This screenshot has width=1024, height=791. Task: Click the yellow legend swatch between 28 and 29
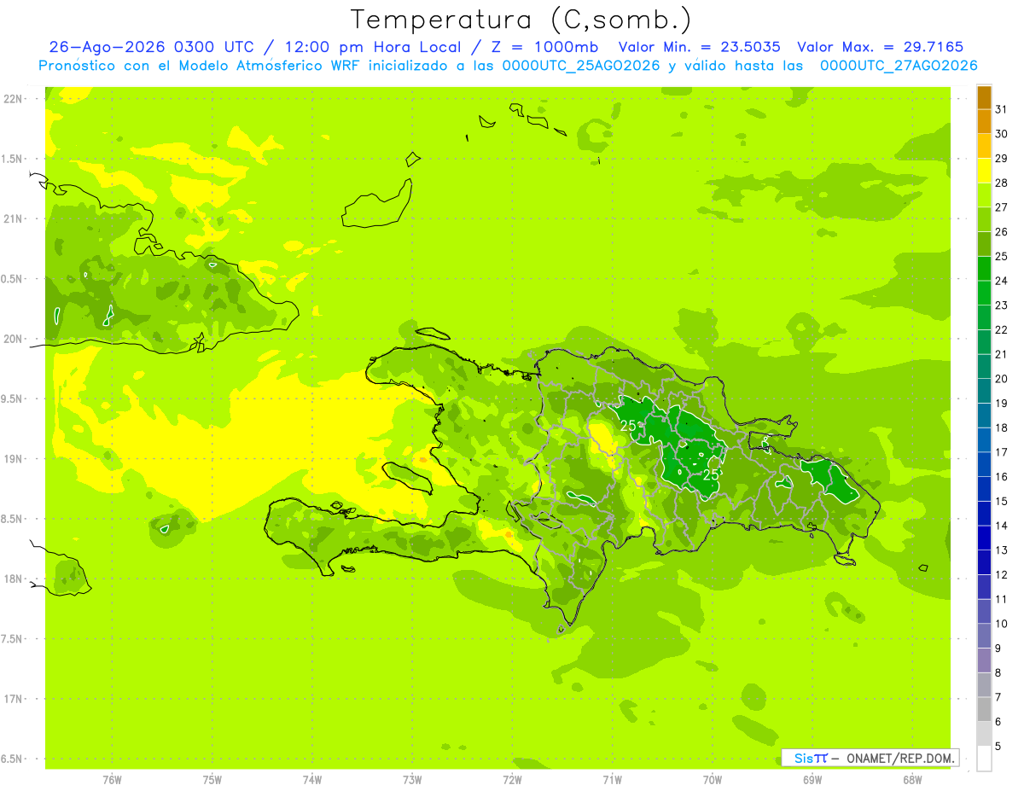click(984, 171)
